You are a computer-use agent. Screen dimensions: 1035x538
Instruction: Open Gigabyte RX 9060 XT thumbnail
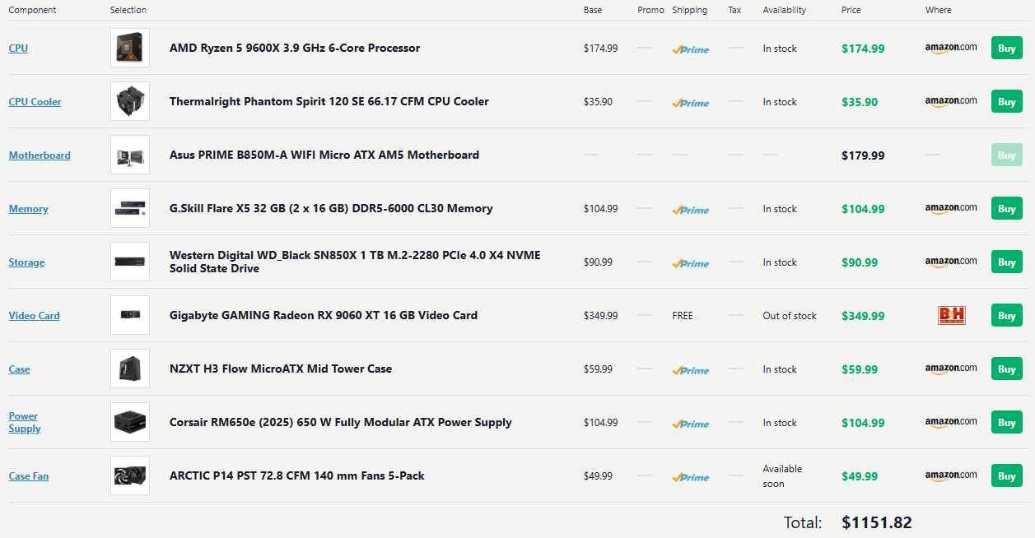coord(130,315)
